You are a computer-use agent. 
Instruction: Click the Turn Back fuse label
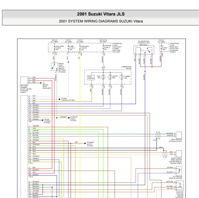85,48
